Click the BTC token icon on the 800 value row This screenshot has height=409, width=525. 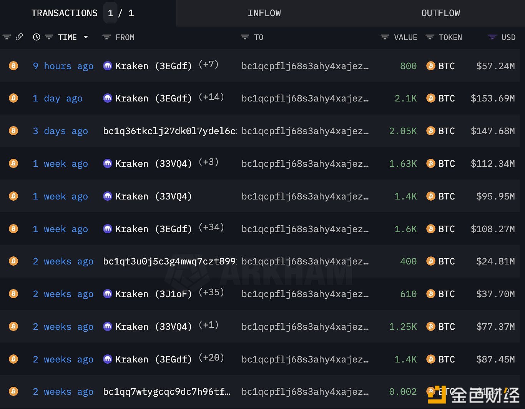[430, 66]
